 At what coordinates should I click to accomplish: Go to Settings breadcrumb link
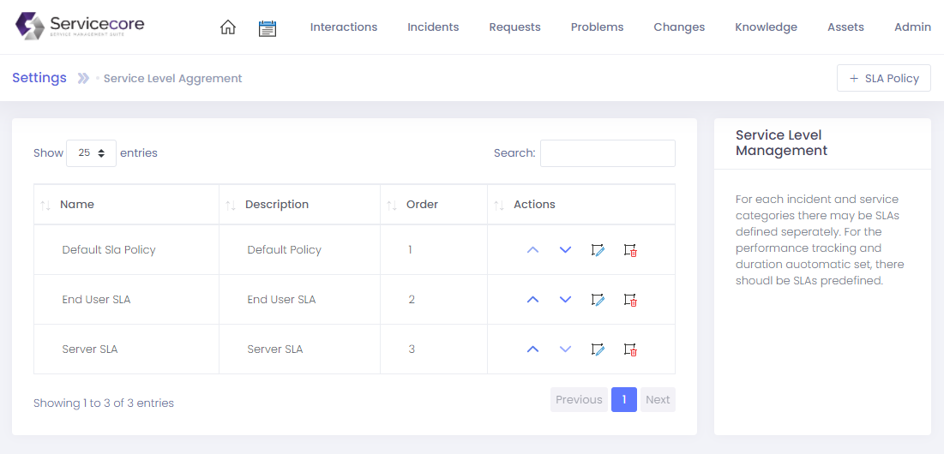click(39, 78)
